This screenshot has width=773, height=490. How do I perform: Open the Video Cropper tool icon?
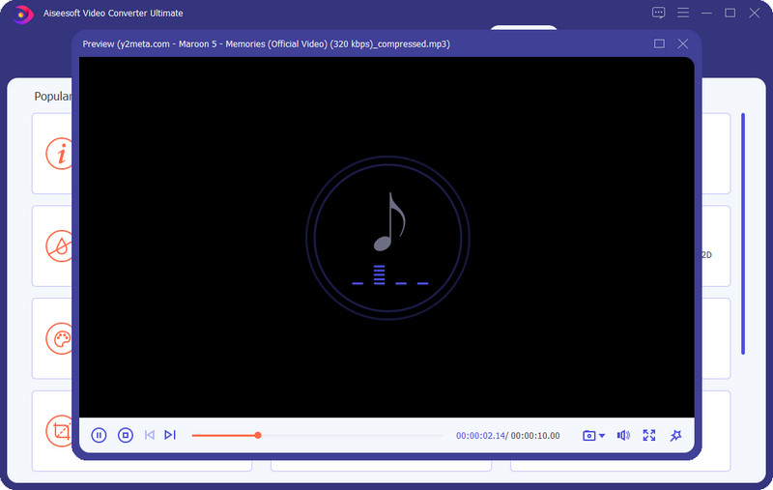[x=59, y=431]
